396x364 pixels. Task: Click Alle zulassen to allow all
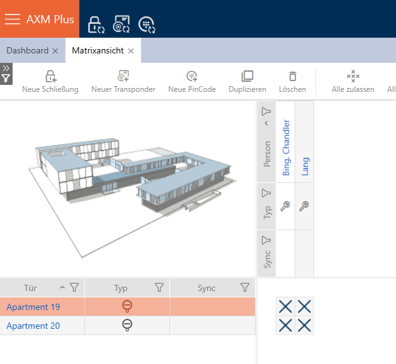(353, 82)
